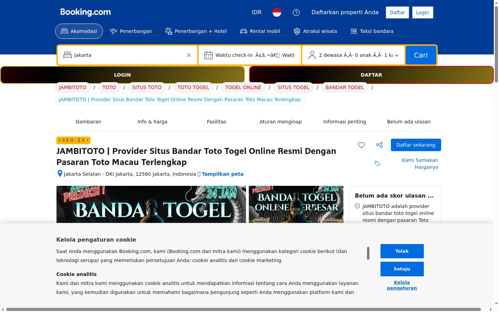Go to Belum ada ulasan tab
Image resolution: width=499 pixels, height=312 pixels.
(409, 122)
